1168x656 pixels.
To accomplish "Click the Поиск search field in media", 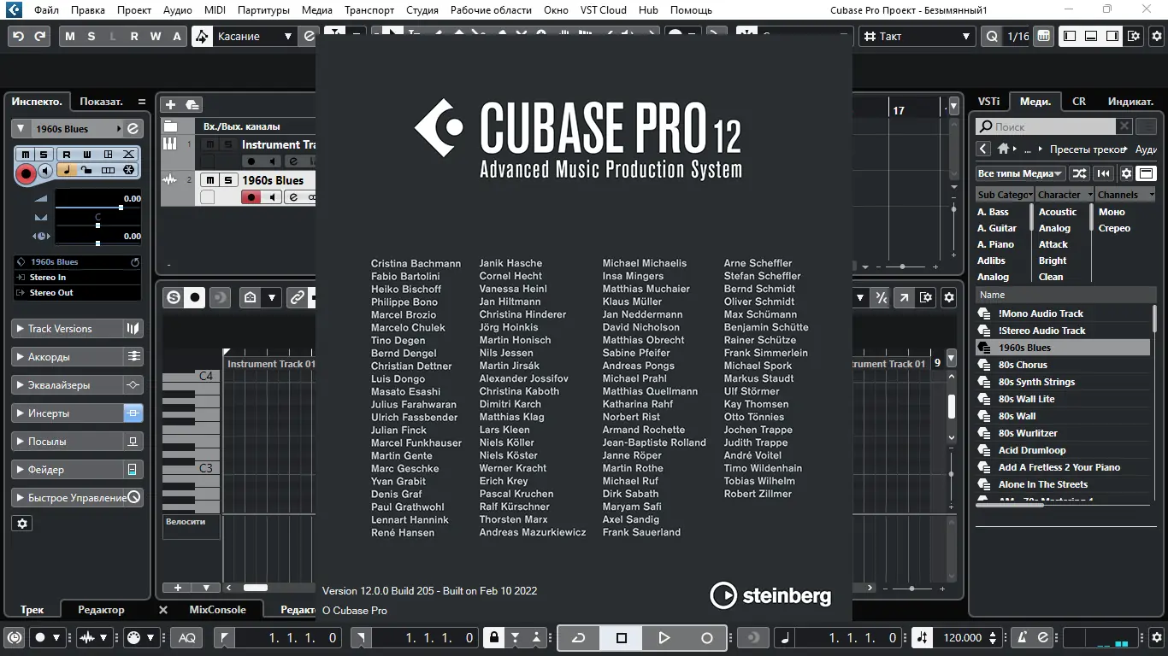I will (1045, 126).
